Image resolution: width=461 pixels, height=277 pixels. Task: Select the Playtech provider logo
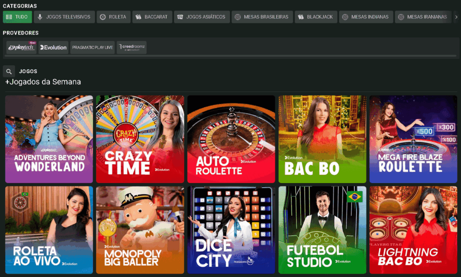(x=21, y=47)
